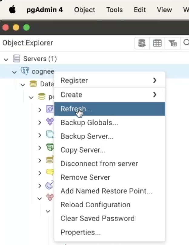Choose Refresh... from context menu
Viewport: 189px width, 245px height.
click(109, 109)
